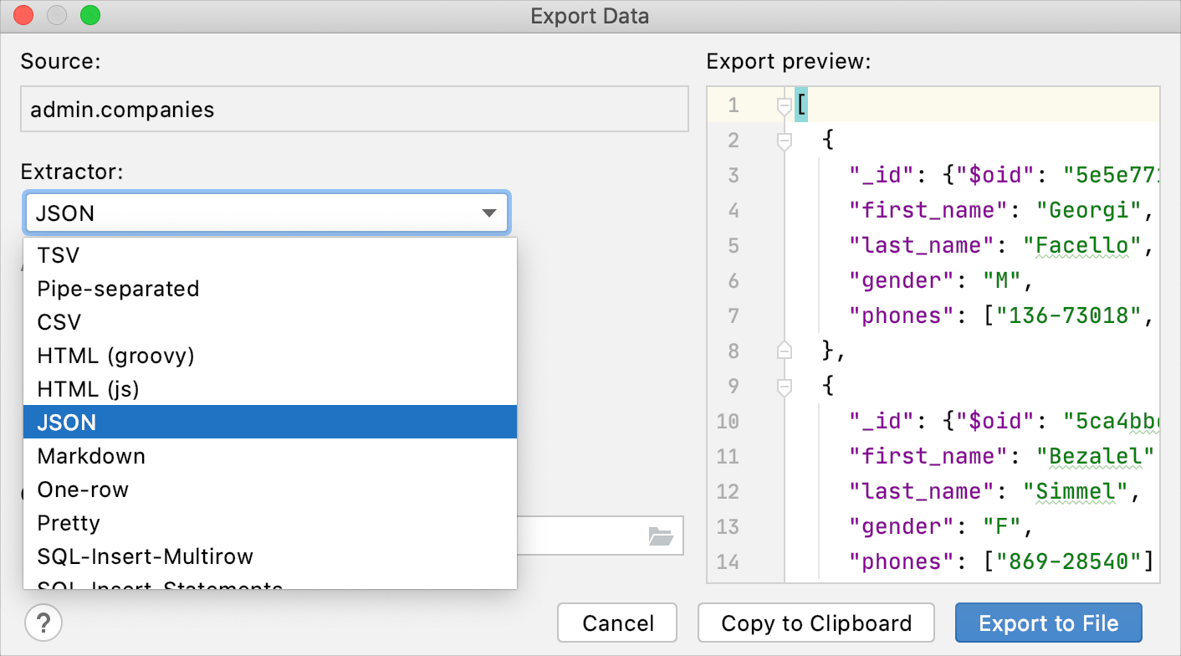This screenshot has height=656, width=1181.
Task: Collapse the document fold at line 2
Action: [x=784, y=141]
